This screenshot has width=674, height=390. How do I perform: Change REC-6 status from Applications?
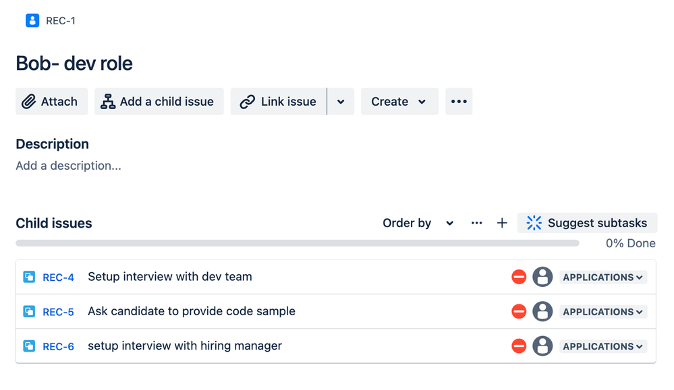[x=603, y=346]
